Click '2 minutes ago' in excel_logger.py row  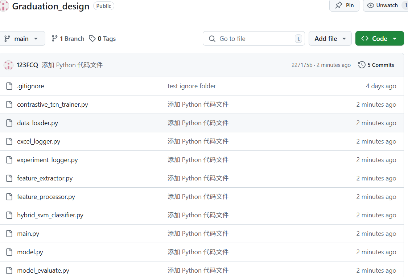click(x=376, y=141)
